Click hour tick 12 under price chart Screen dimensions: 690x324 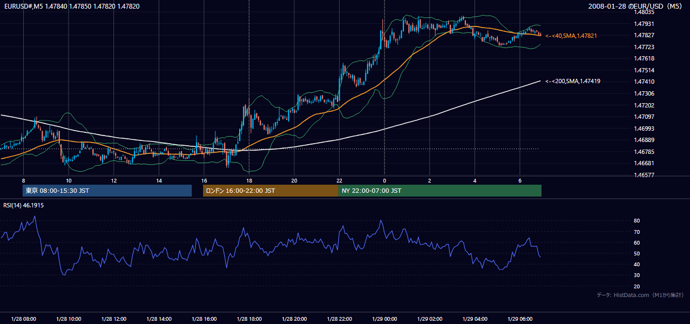[x=113, y=180]
